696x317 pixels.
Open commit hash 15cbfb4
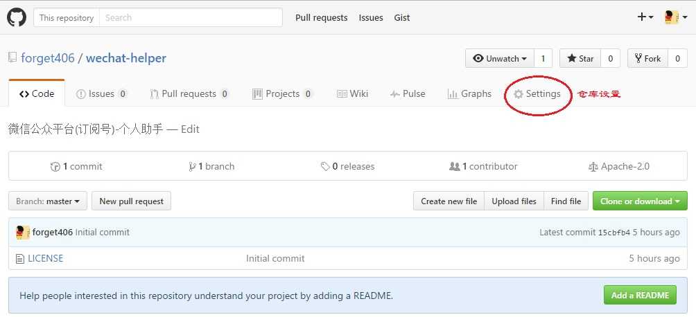pos(614,233)
